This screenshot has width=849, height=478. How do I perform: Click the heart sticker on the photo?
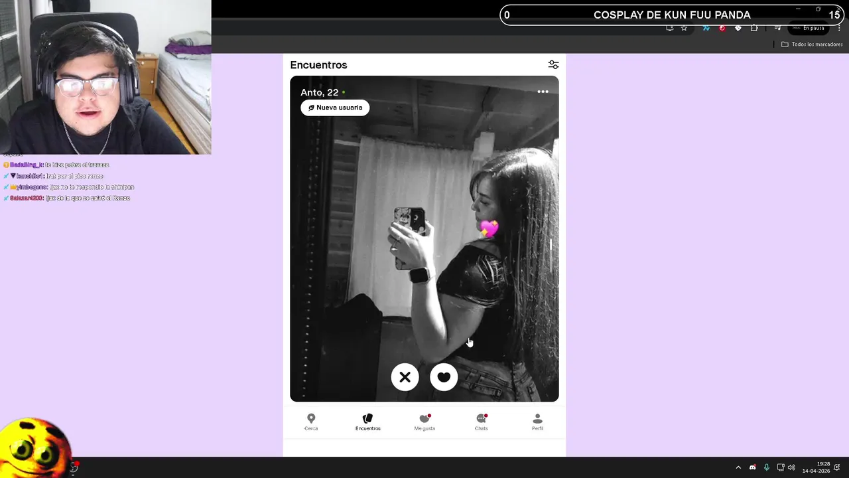coord(489,229)
